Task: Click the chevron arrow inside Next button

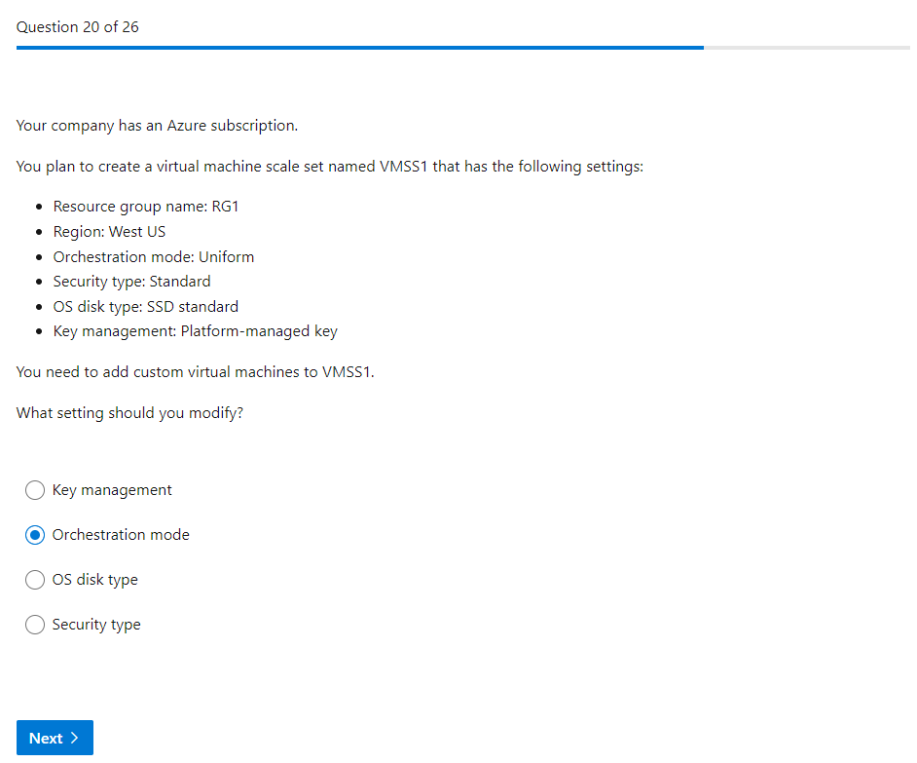Action: (75, 738)
